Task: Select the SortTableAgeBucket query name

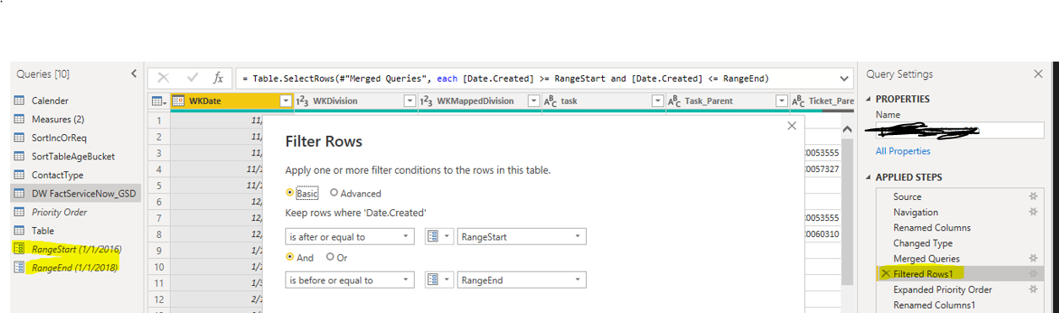Action: click(73, 156)
